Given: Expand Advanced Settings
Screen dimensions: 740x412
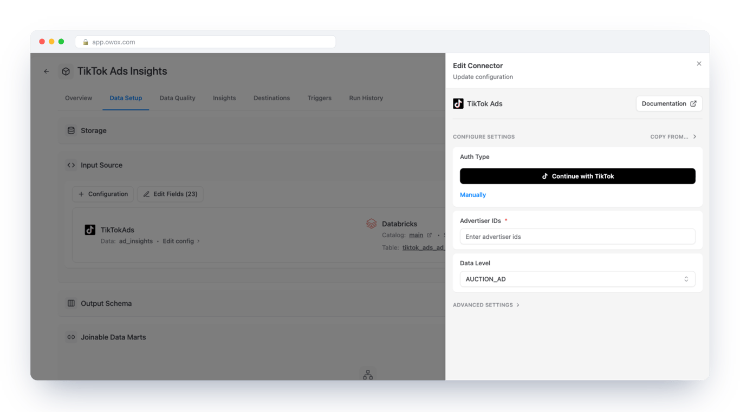Looking at the screenshot, I should pyautogui.click(x=486, y=305).
